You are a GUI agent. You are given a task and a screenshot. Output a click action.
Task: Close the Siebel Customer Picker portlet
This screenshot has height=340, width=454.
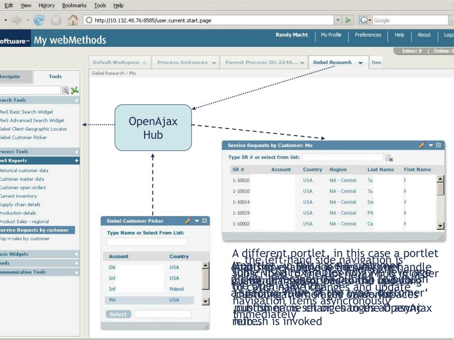[x=204, y=220]
